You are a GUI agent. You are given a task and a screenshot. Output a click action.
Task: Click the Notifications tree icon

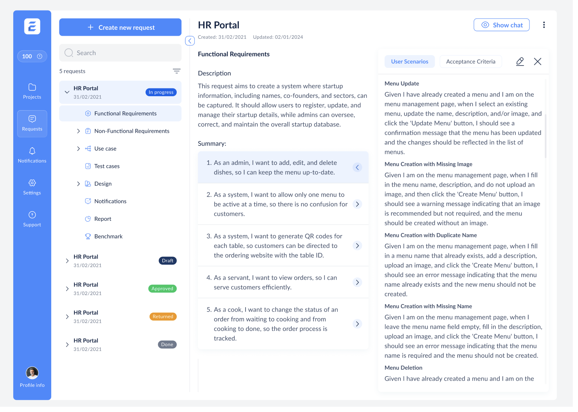click(88, 201)
